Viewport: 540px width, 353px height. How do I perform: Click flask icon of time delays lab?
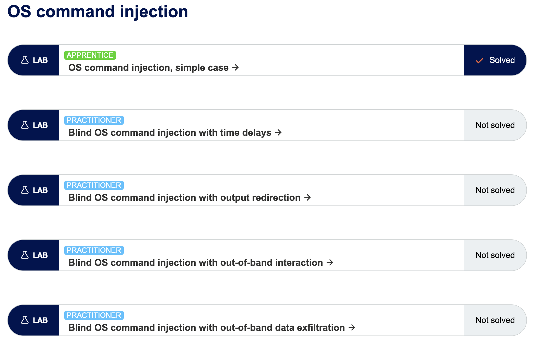click(25, 125)
